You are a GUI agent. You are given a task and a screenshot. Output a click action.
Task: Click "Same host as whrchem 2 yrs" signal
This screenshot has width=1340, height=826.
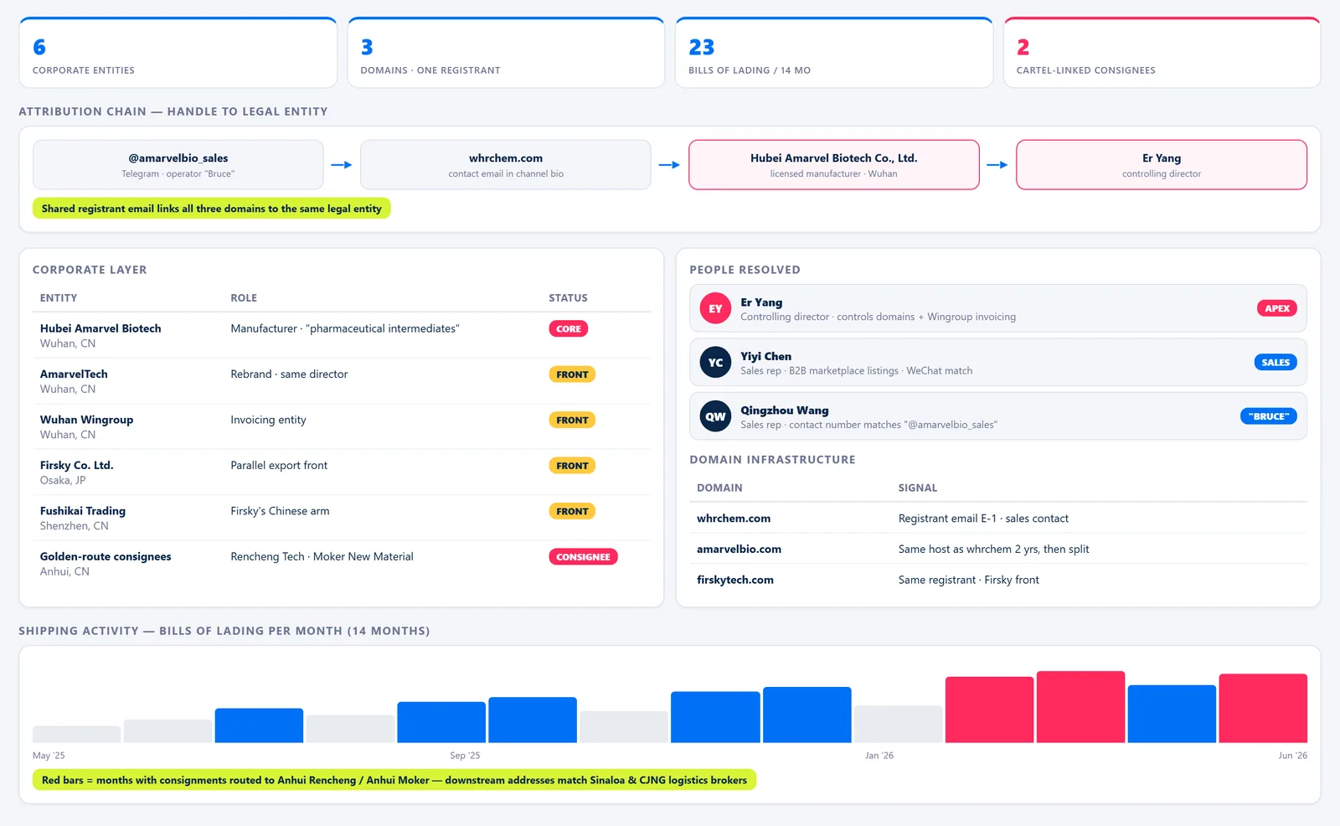(993, 549)
